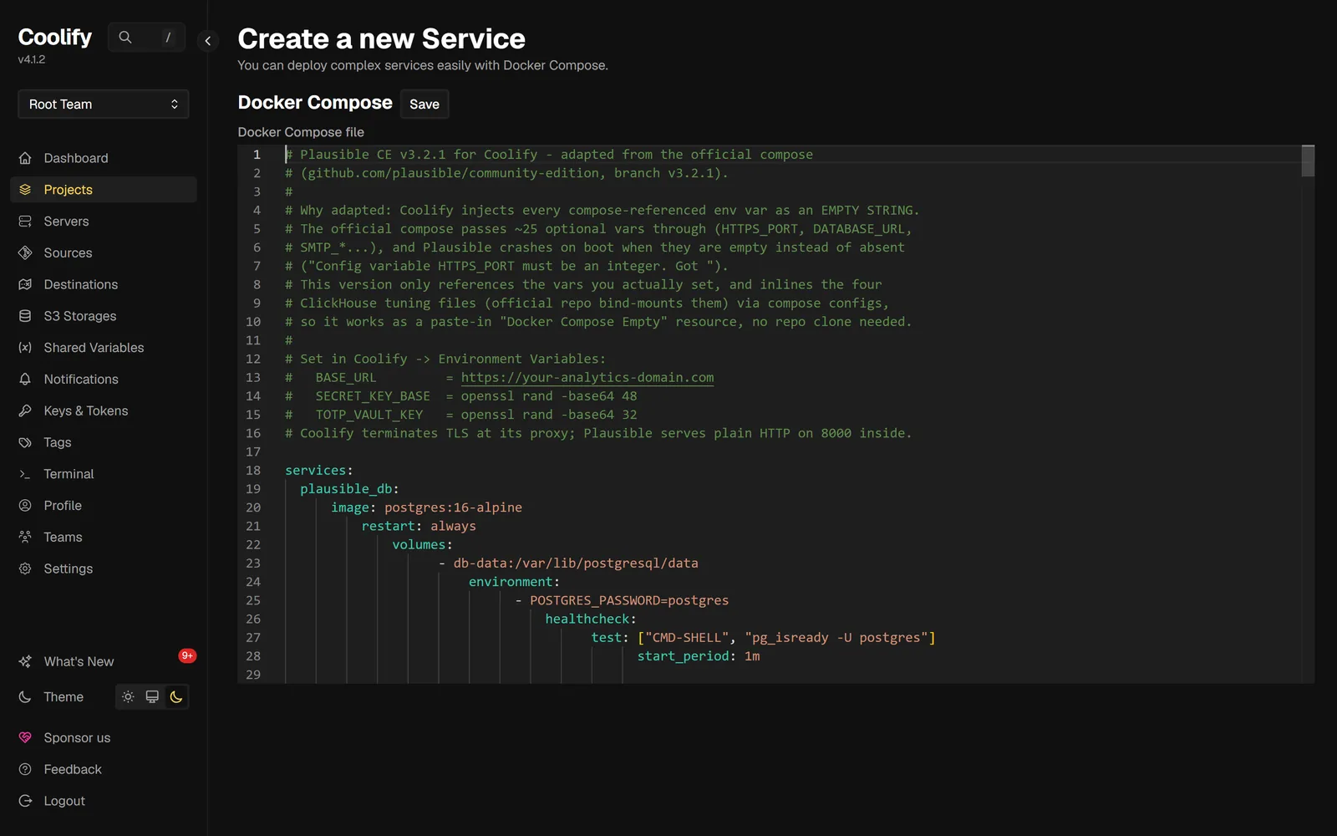1337x836 pixels.
Task: Switch to system theme monitor icon
Action: tap(152, 696)
